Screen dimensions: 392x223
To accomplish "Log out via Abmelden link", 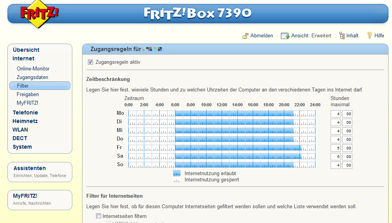I will pos(261,35).
